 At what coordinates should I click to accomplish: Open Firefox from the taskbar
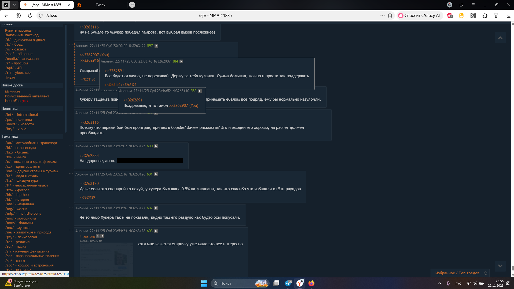pos(311,283)
